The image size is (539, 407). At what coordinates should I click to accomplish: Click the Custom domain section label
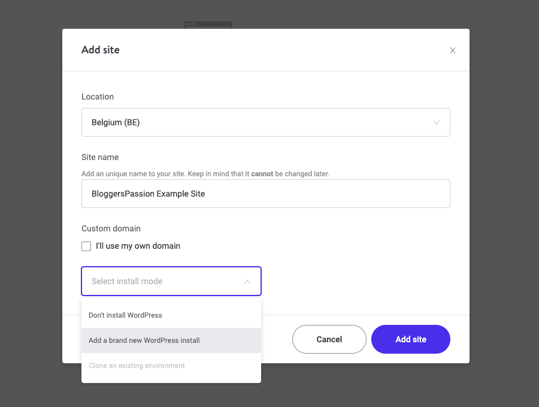[x=111, y=228]
